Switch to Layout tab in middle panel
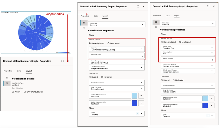Screen dimensions: 220x128 pyautogui.click(x=105, y=16)
